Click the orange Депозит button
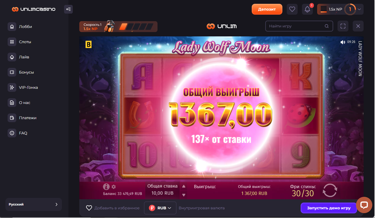This screenshot has height=218, width=375. (x=267, y=9)
